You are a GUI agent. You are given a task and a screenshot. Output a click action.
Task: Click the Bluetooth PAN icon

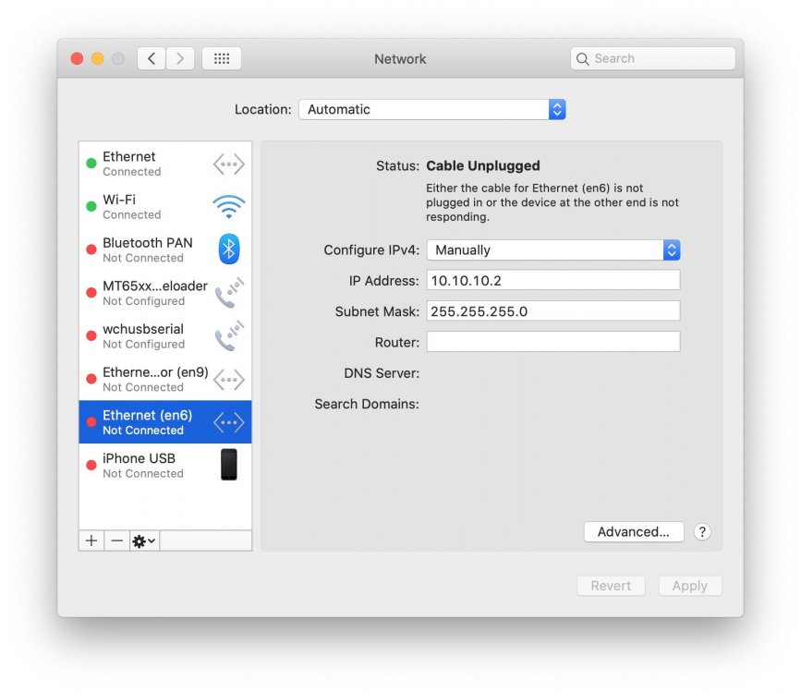pyautogui.click(x=229, y=249)
